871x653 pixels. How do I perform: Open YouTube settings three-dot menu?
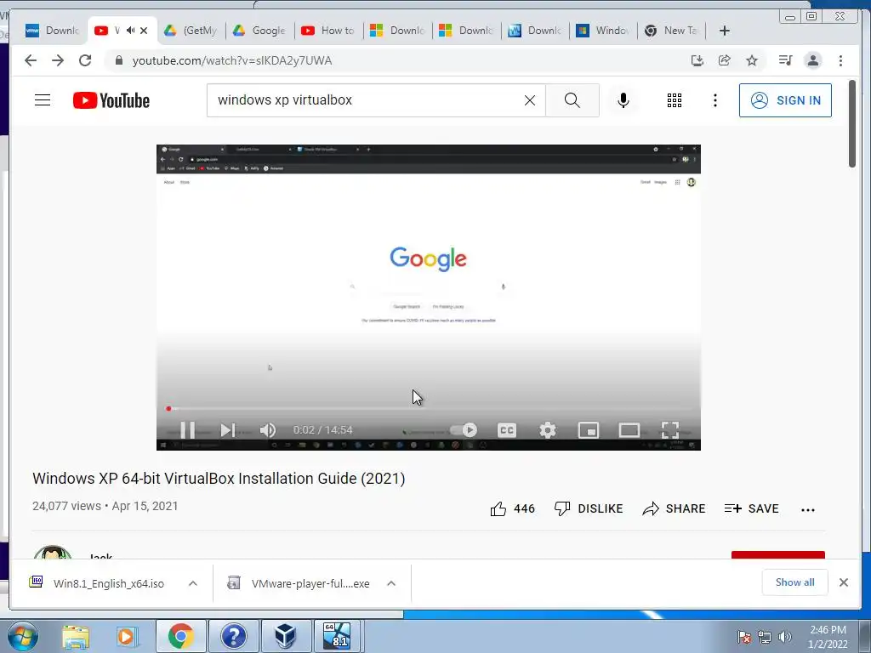[x=714, y=100]
